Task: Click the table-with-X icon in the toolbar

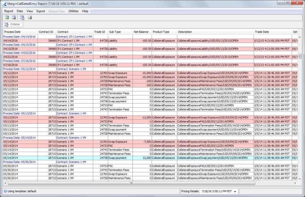Action: [14, 18]
